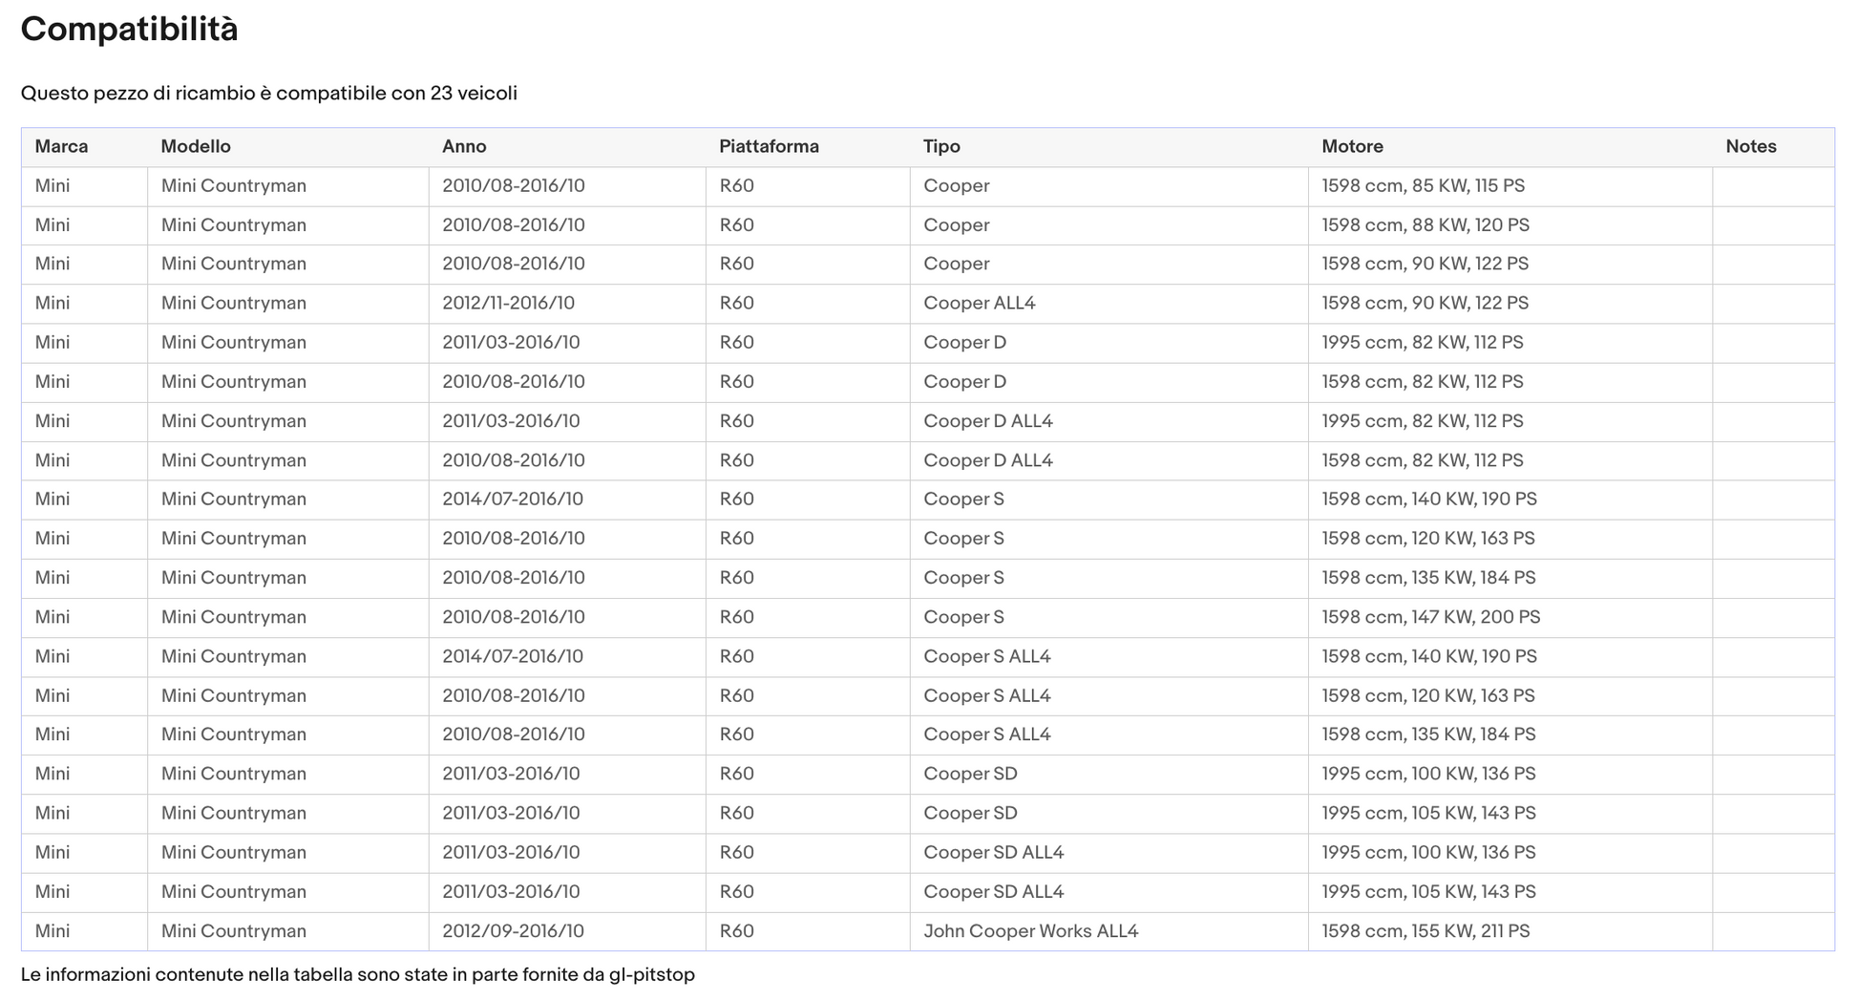1858x1000 pixels.
Task: Click the 2012/11-2016/10 year cell
Action: (508, 304)
